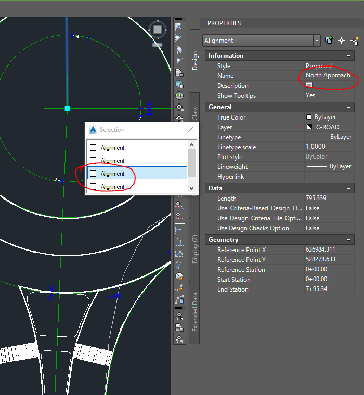Click the Length value 795.339'
Image resolution: width=364 pixels, height=395 pixels.
(x=316, y=198)
